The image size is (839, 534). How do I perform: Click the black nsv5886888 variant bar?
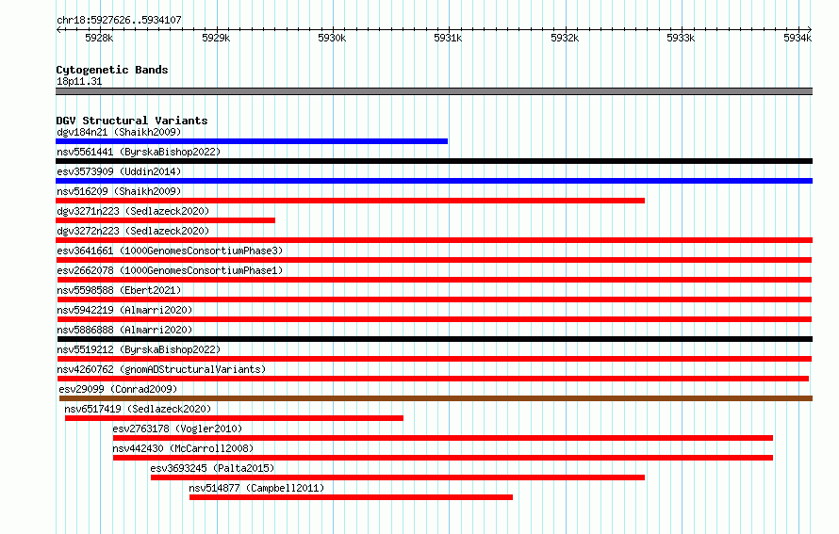tap(435, 339)
